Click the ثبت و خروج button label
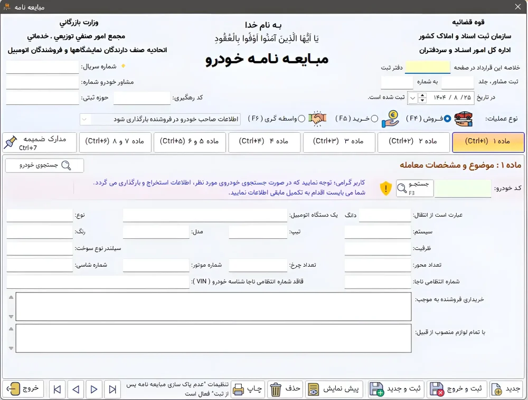528x400 pixels. (x=464, y=388)
